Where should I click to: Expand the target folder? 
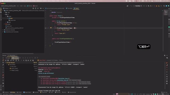pos(4,24)
